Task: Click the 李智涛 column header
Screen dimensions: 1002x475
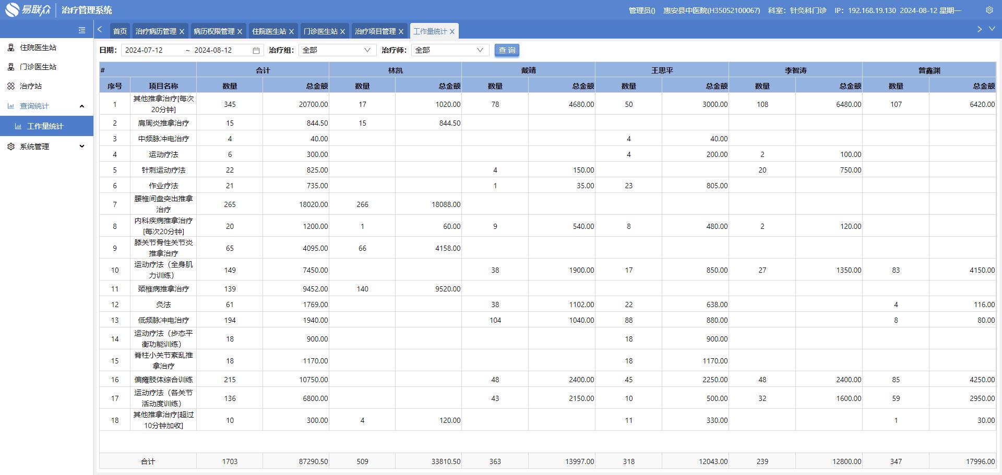Action: (x=796, y=70)
